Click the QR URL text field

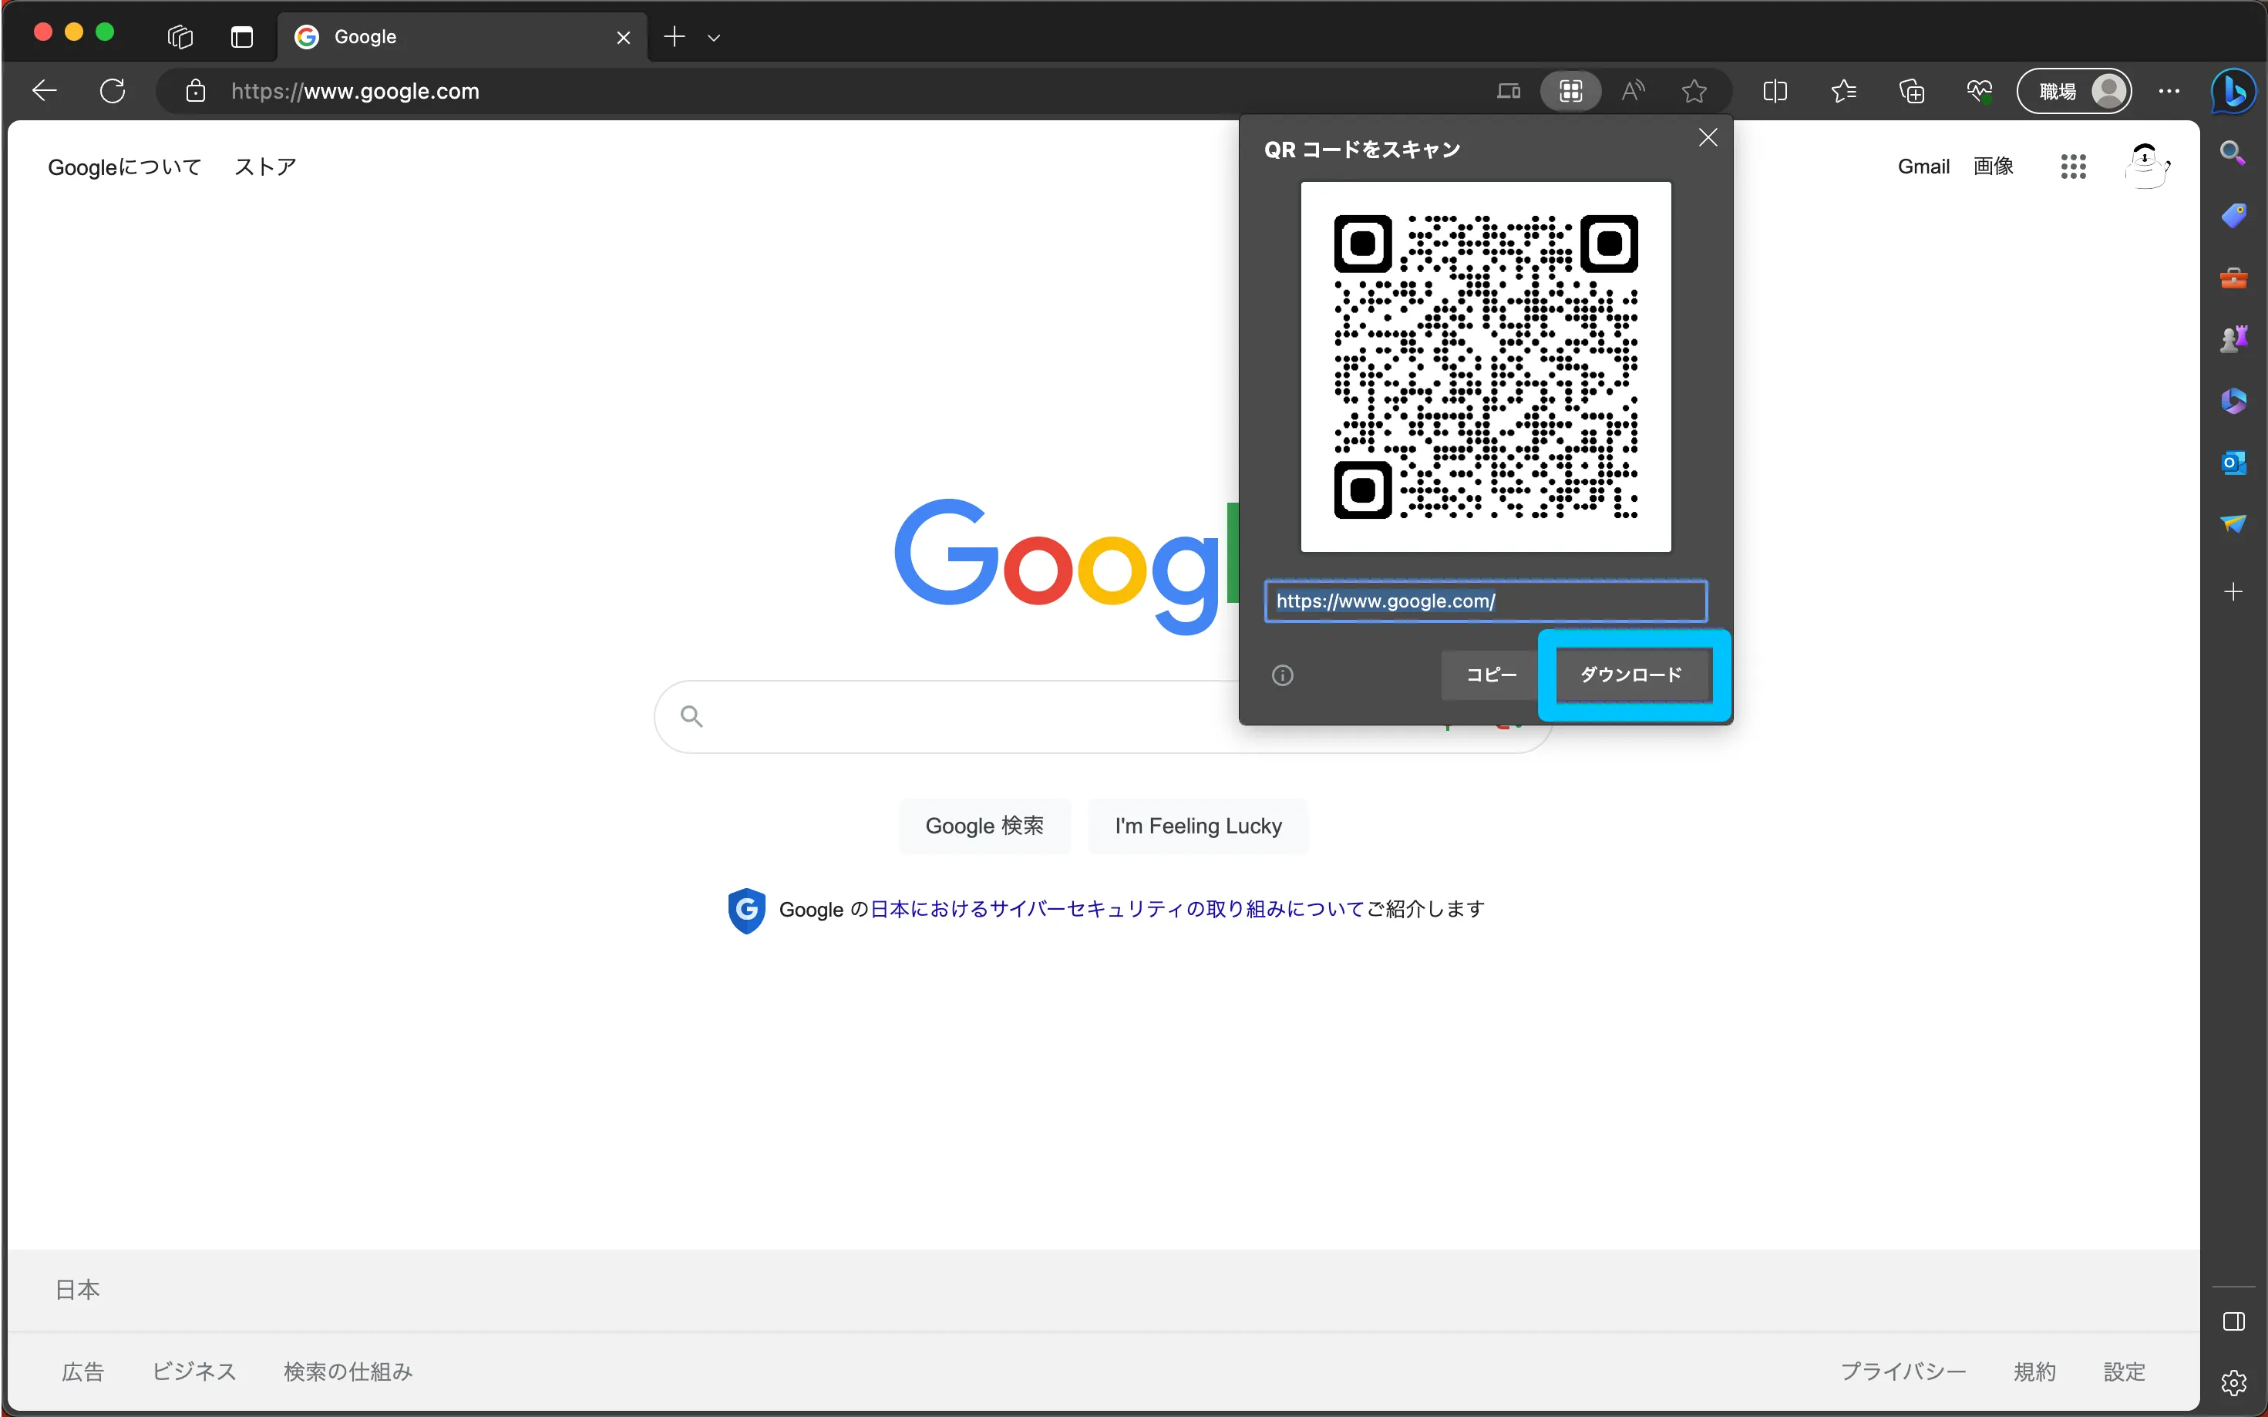pos(1486,601)
